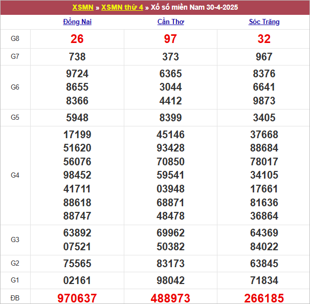Viewport: 310px width, 304px height.
Task: Click Cần Thơ special prize 488973
Action: (x=171, y=298)
